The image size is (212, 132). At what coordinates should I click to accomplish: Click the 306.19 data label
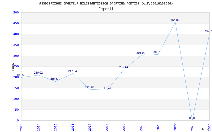[158, 52]
